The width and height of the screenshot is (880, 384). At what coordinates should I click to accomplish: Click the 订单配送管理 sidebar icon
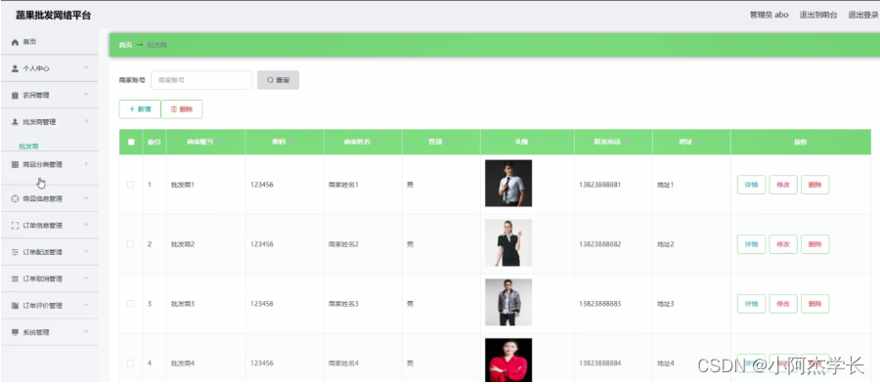click(x=15, y=252)
